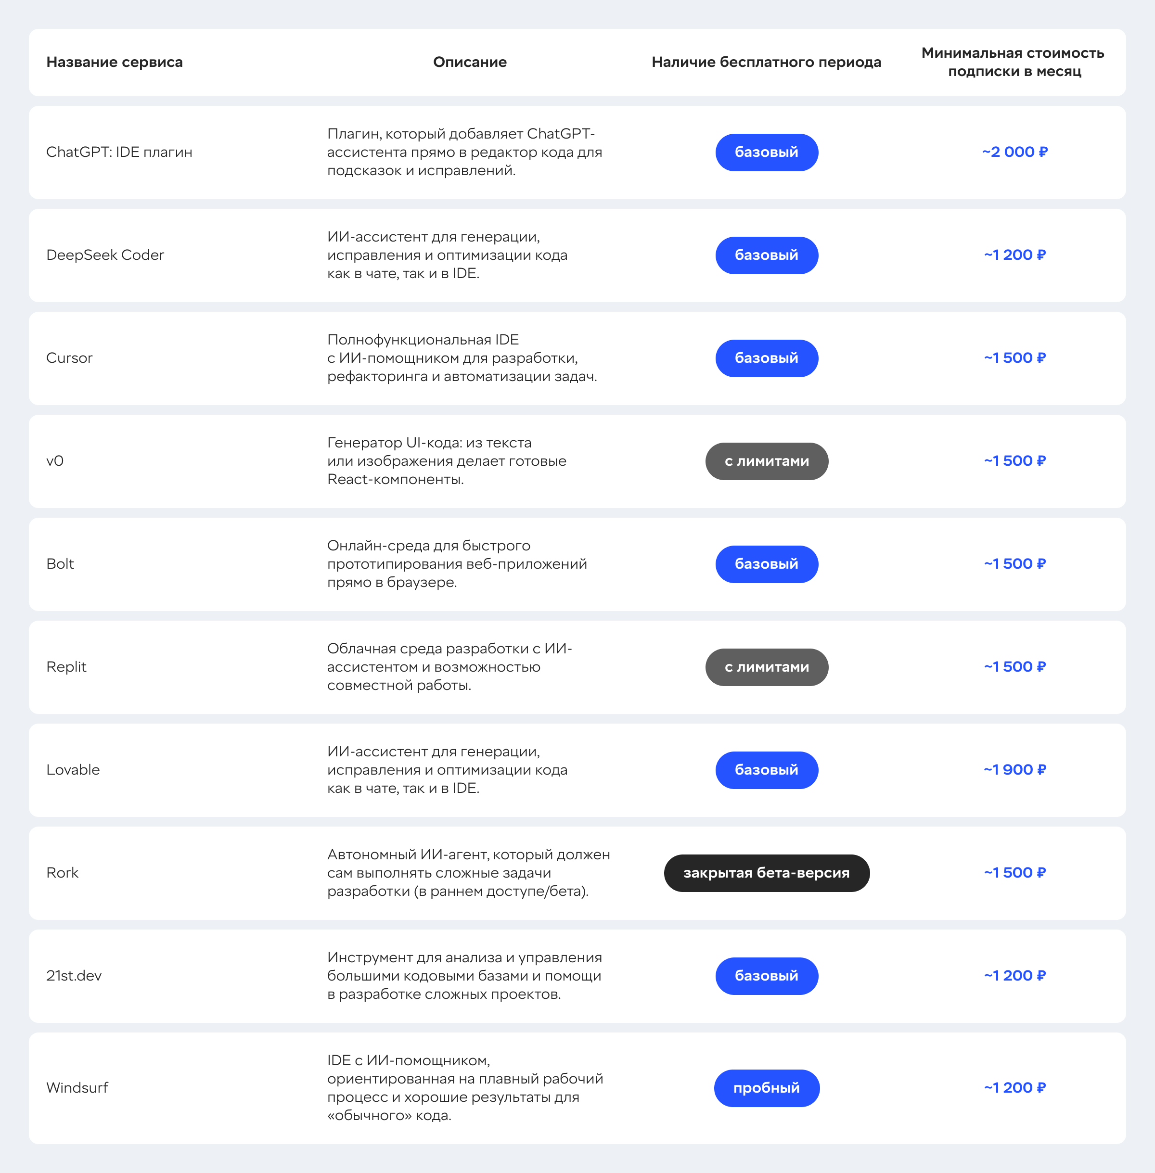Viewport: 1155px width, 1173px height.
Task: Click the «базовый» badge in Lovable row
Action: coord(766,770)
